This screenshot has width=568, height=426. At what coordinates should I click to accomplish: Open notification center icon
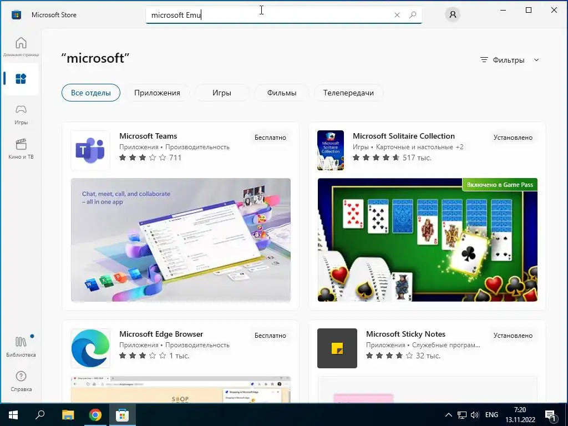click(551, 415)
